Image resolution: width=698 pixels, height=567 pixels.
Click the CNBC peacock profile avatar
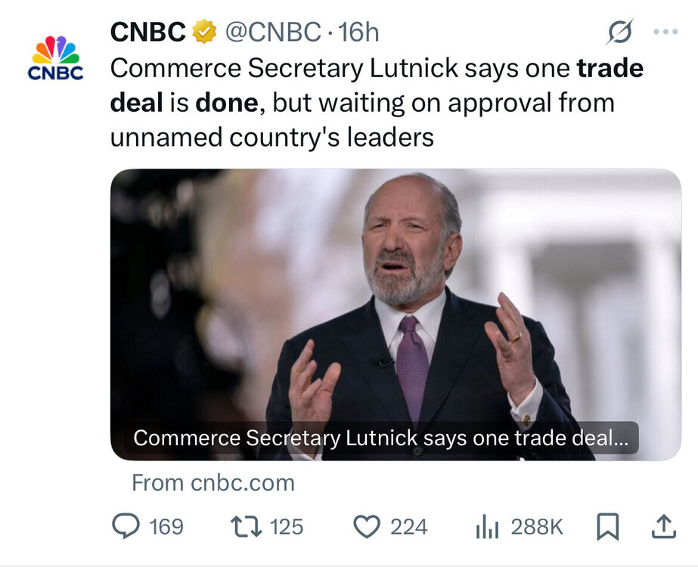[54, 57]
